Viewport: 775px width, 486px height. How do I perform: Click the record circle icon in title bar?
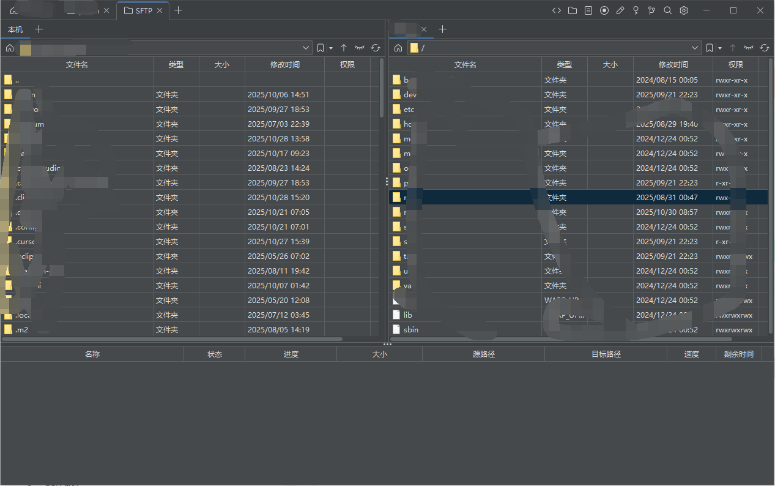tap(604, 10)
